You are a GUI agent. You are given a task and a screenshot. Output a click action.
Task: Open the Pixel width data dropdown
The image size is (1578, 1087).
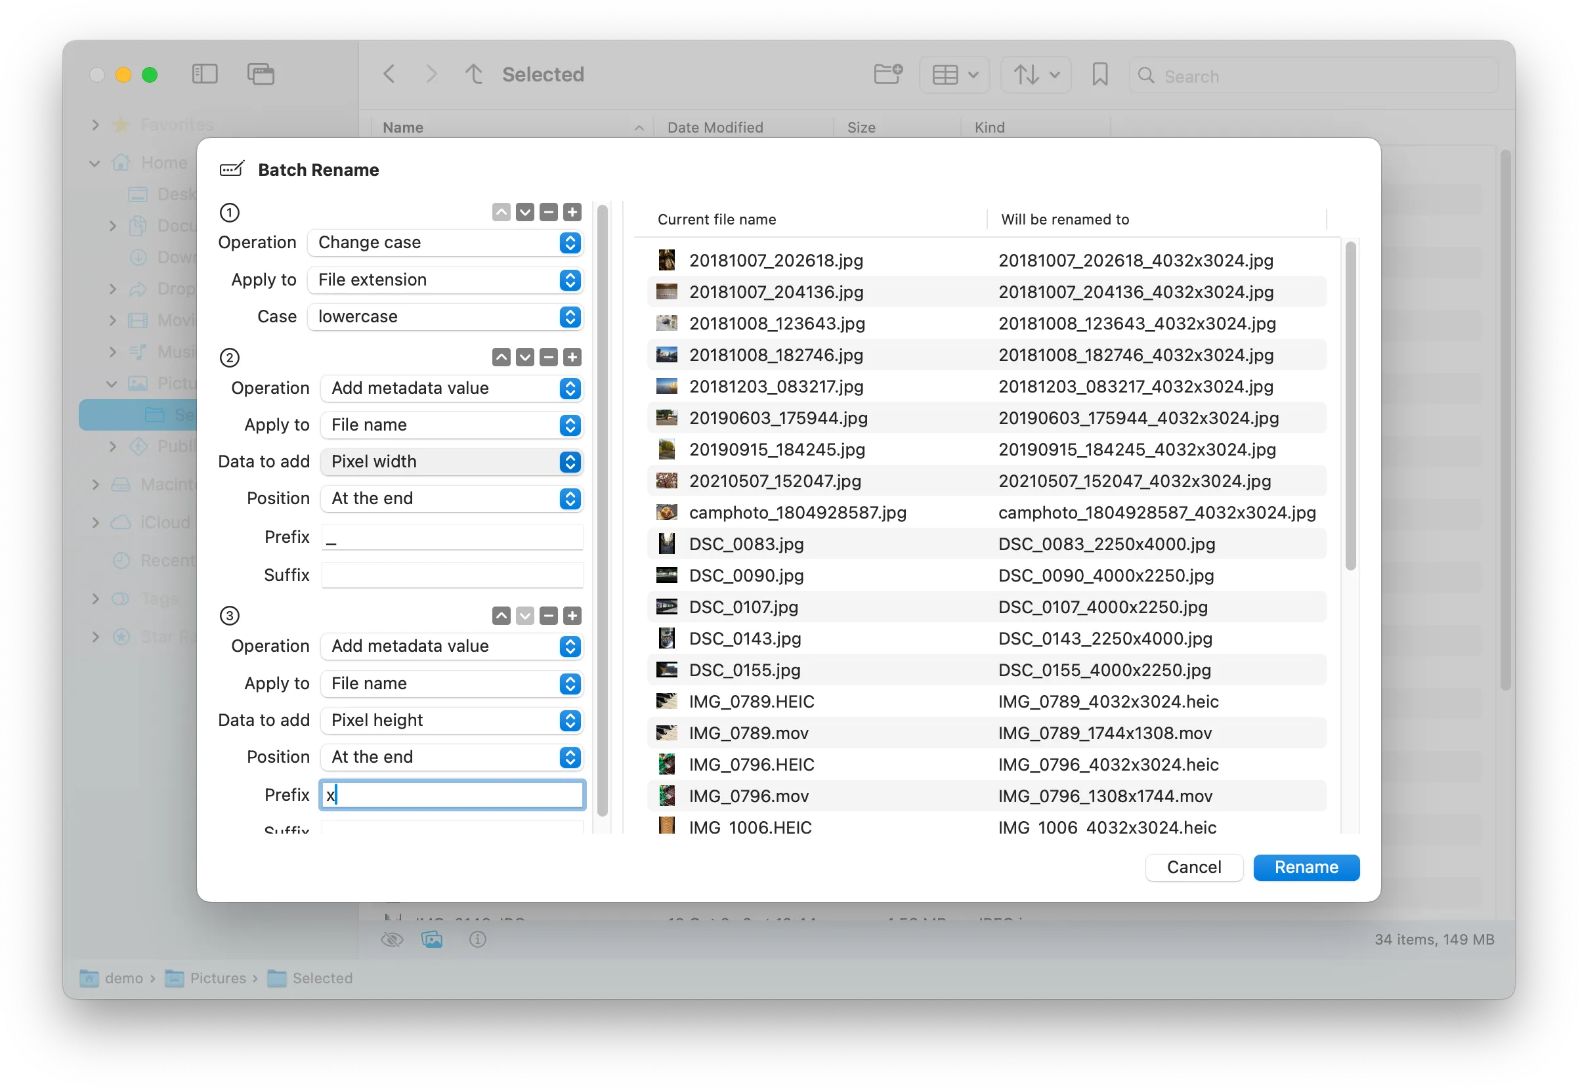[x=452, y=461]
